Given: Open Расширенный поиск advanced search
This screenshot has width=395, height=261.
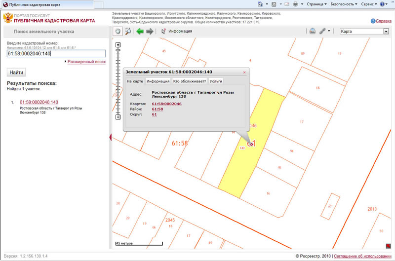Looking at the screenshot, I should pyautogui.click(x=86, y=62).
